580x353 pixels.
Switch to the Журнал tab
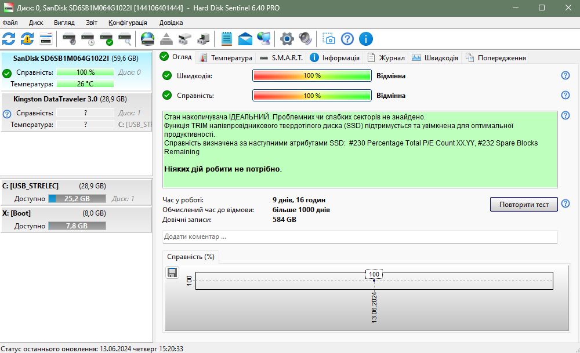tap(386, 57)
